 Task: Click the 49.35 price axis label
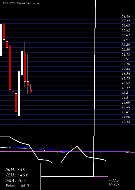pyautogui.click(x=126, y=69)
